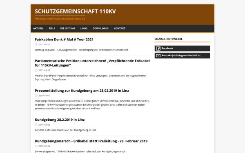
Task: Click clock icon beside date 2021-03-28
Action: tap(36, 71)
